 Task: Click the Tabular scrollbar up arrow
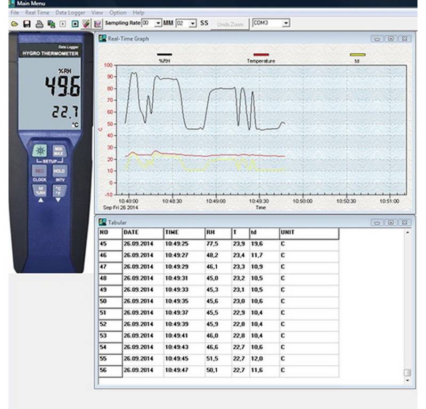407,232
